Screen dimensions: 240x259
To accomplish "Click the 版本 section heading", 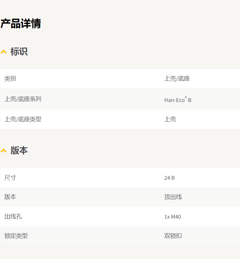I will pos(19,150).
